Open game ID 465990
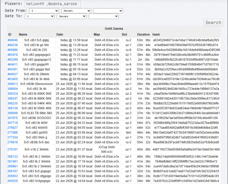 (x=13, y=50)
